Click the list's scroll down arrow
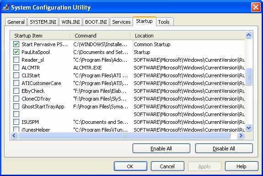Viewport: 263px width, 176px height. point(248,128)
